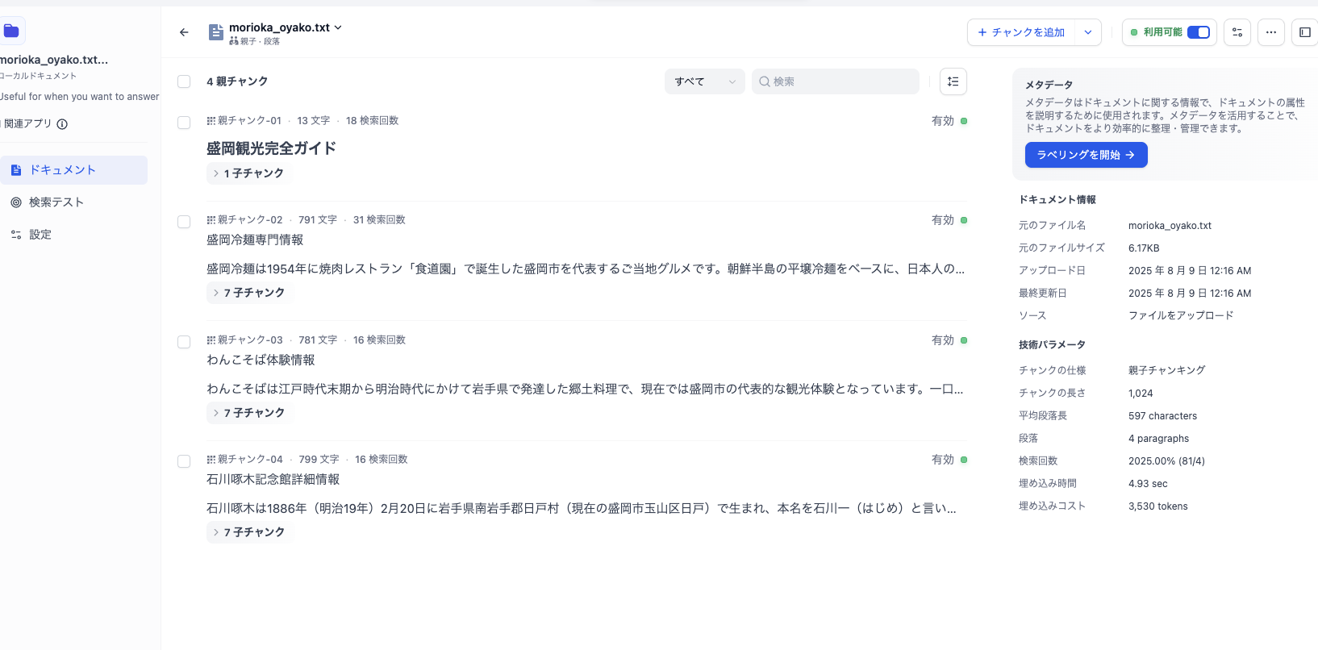This screenshot has height=650, width=1318.
Task: Click the 4 paragraphs value
Action: 1159,439
